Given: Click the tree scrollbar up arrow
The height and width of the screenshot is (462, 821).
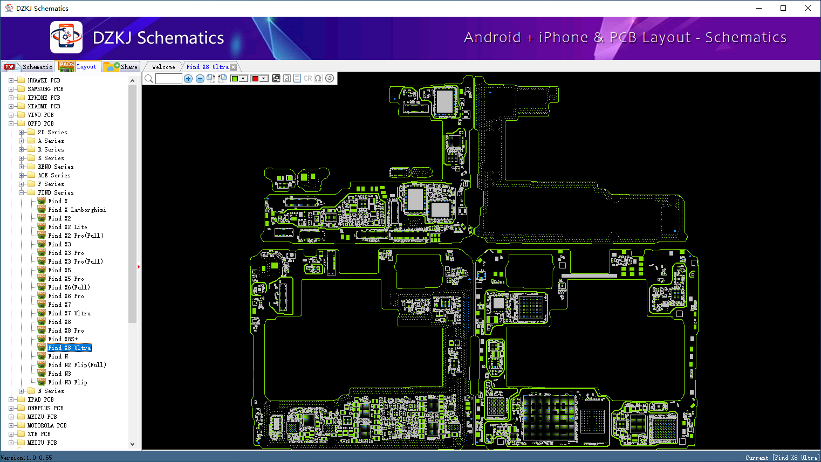Looking at the screenshot, I should pos(133,81).
